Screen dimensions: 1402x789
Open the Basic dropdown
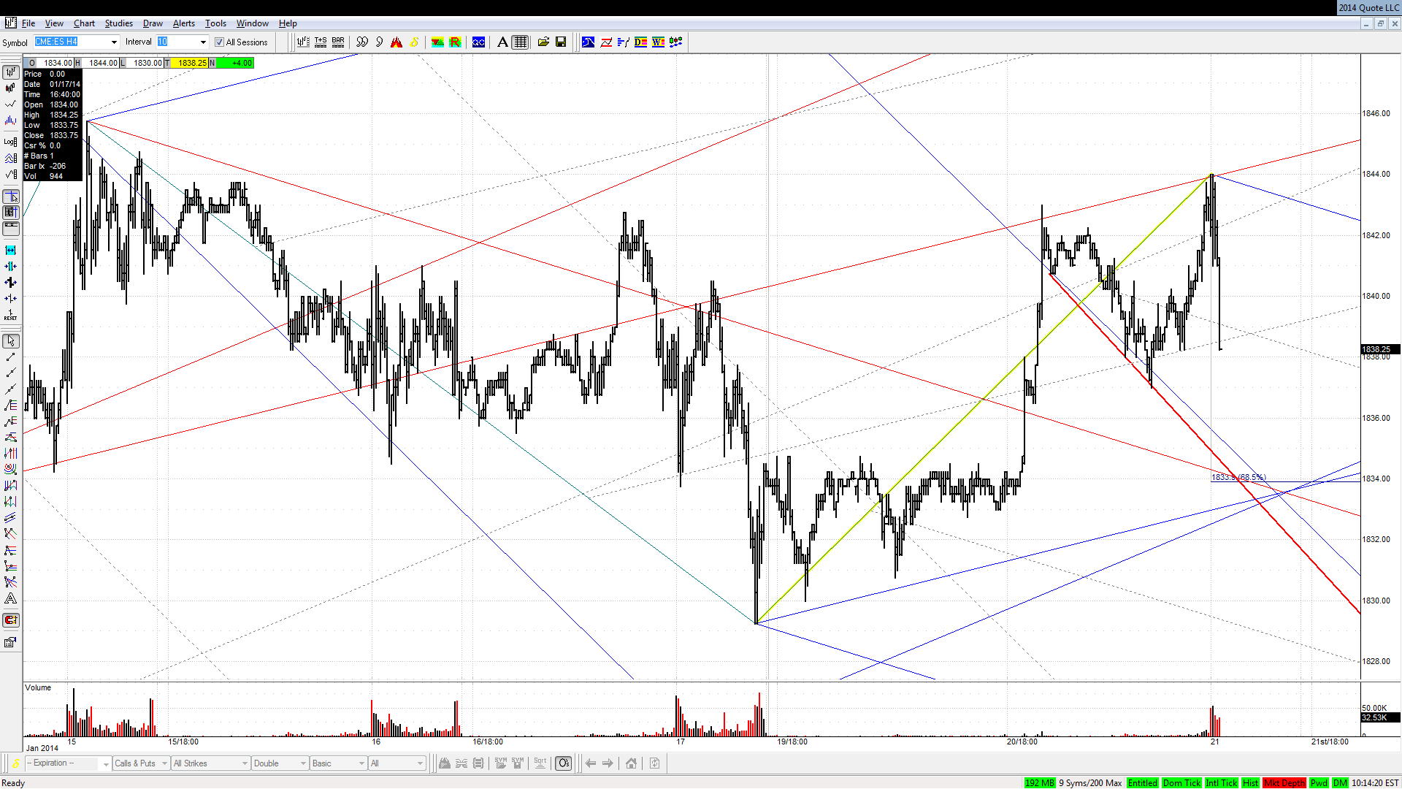(x=338, y=763)
